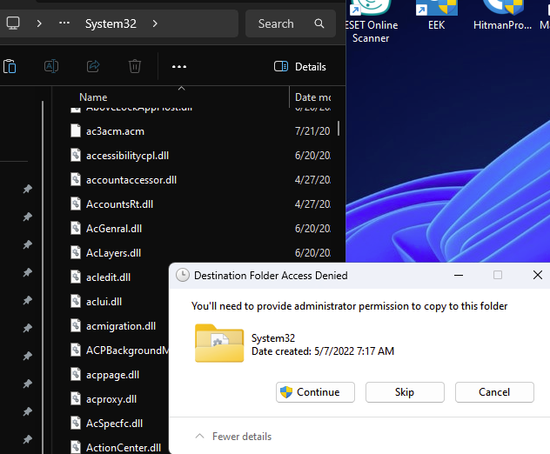Viewport: 550px width, 454px height.
Task: Toggle the Details pane button
Action: pos(300,67)
